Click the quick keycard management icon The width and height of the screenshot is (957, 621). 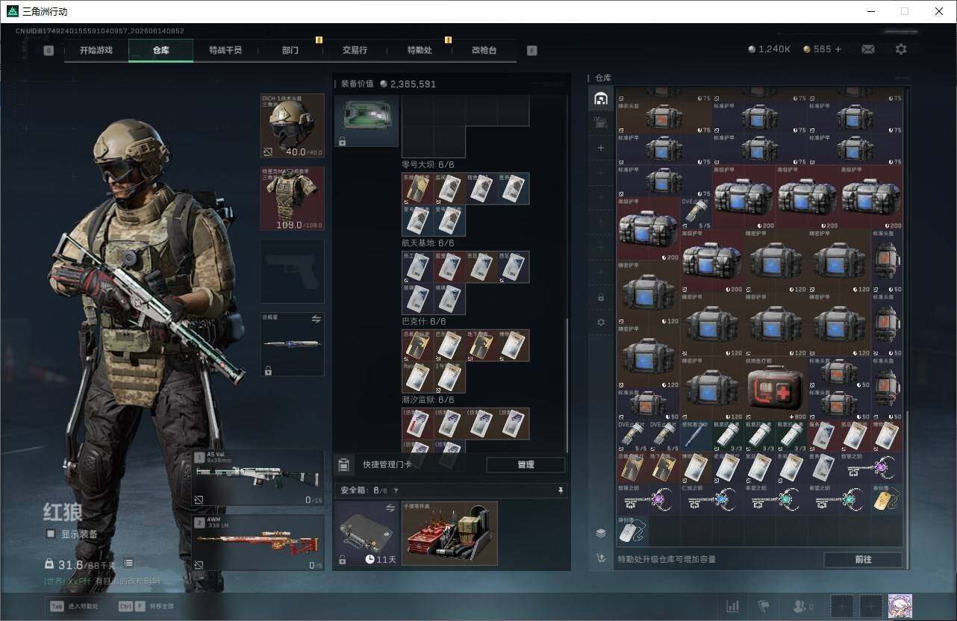coord(343,465)
